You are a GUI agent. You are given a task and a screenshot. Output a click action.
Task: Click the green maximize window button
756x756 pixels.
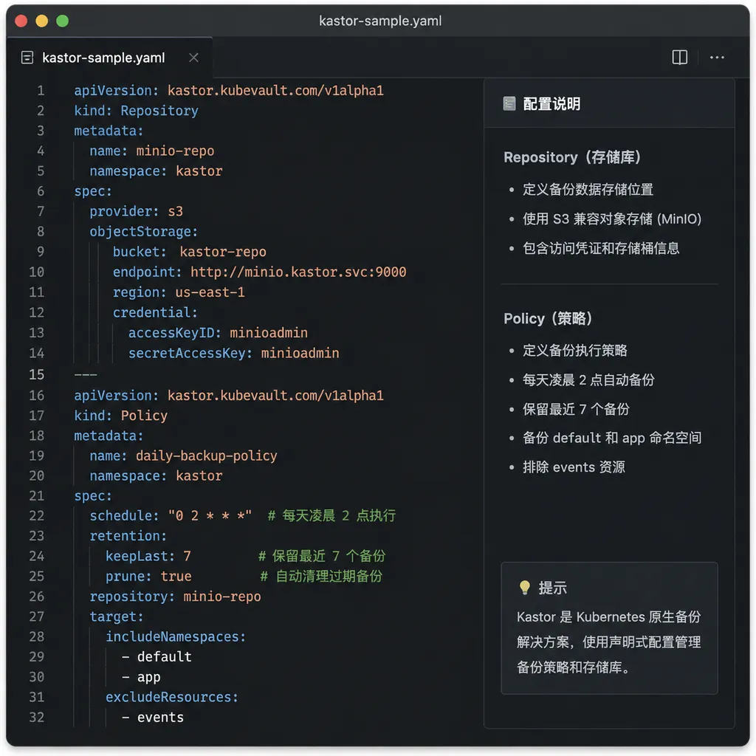coord(62,21)
